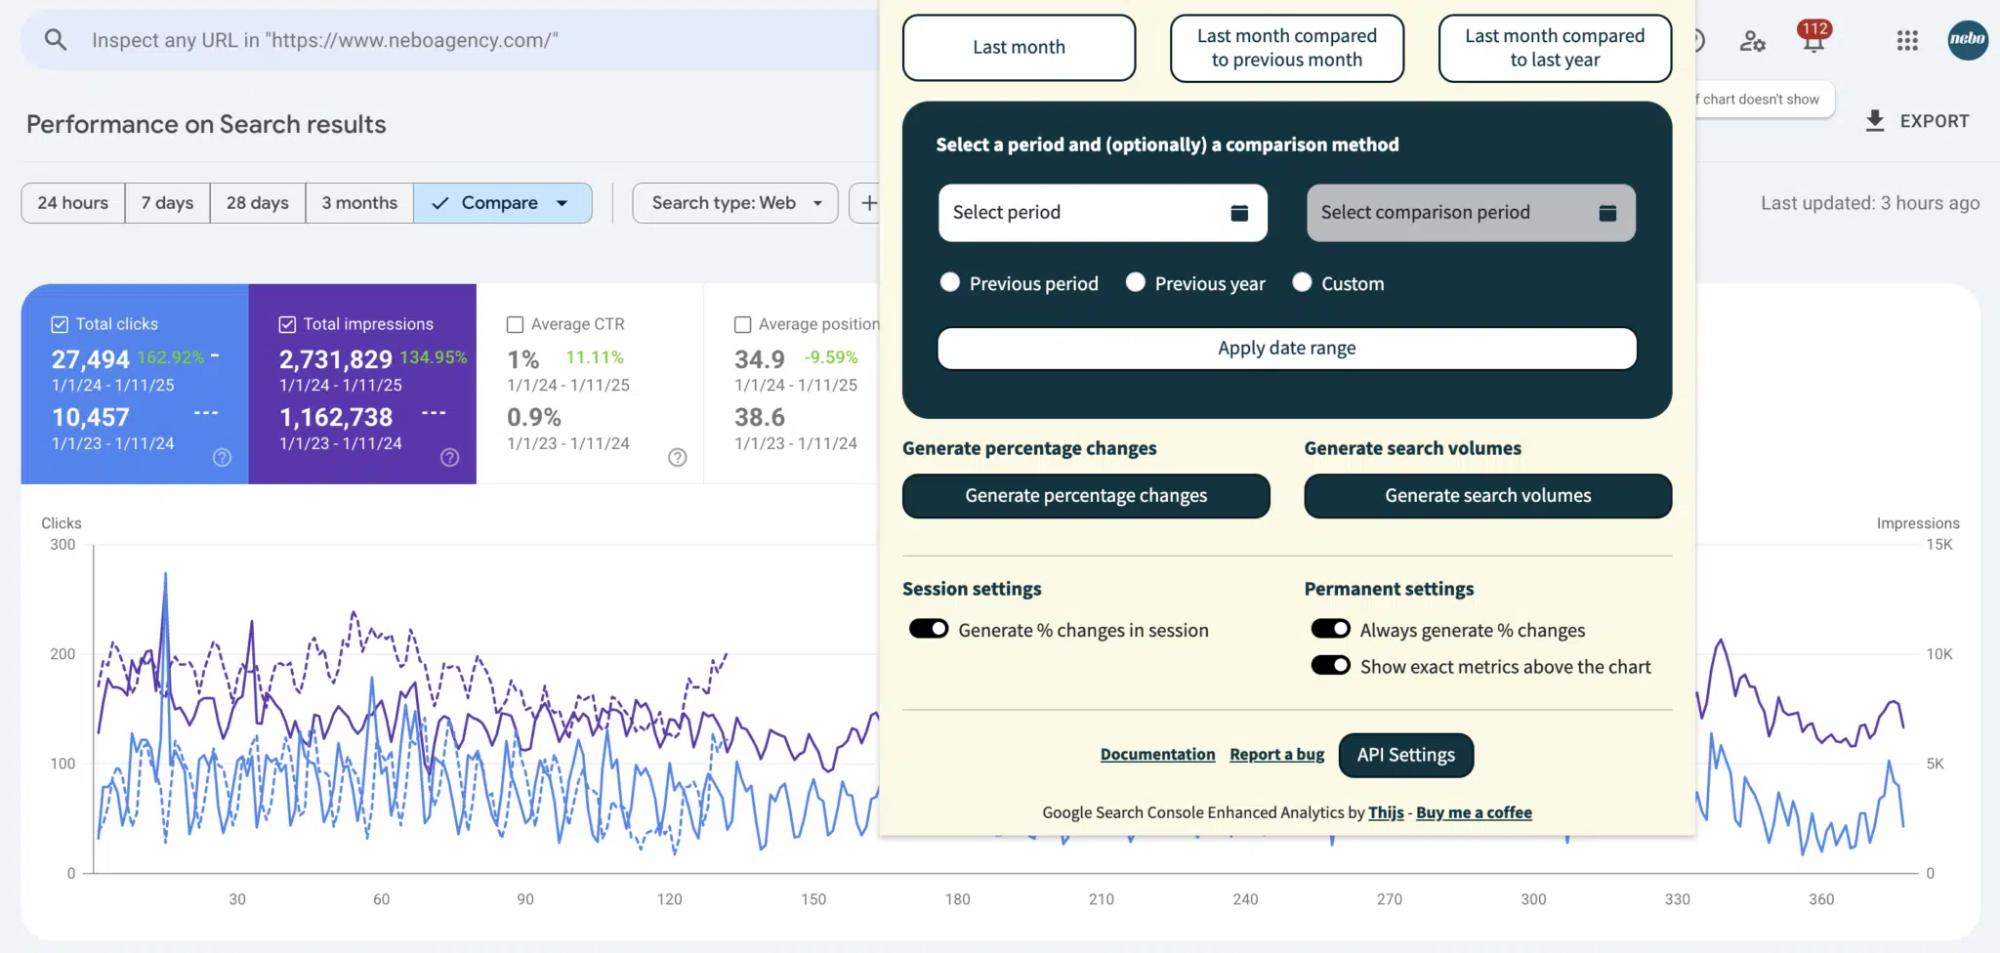Screen dimensions: 2000x953
Task: Open the Report a bug link
Action: [x=1276, y=755]
